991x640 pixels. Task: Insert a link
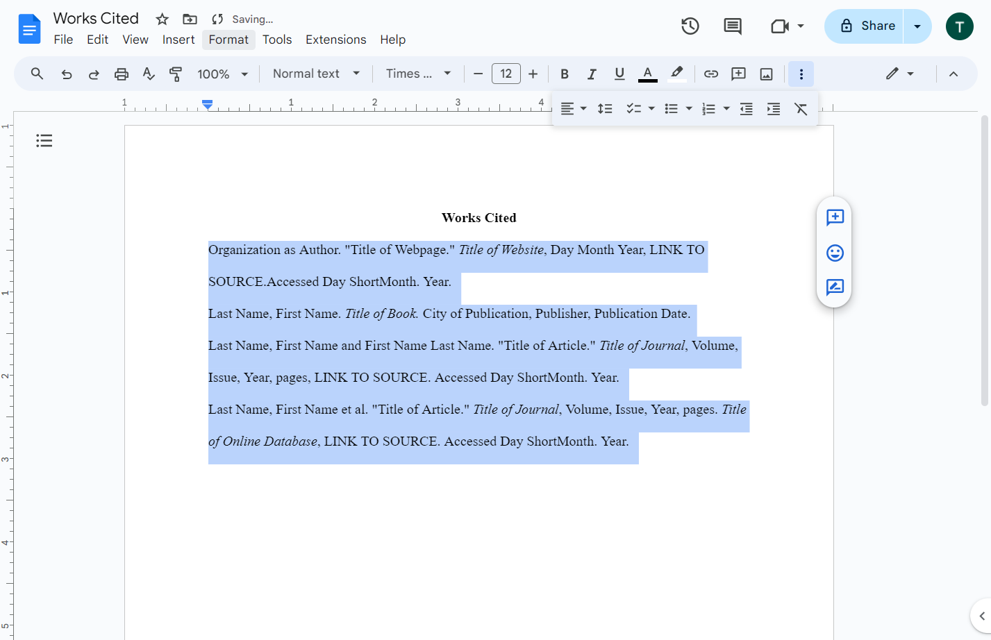click(x=711, y=74)
